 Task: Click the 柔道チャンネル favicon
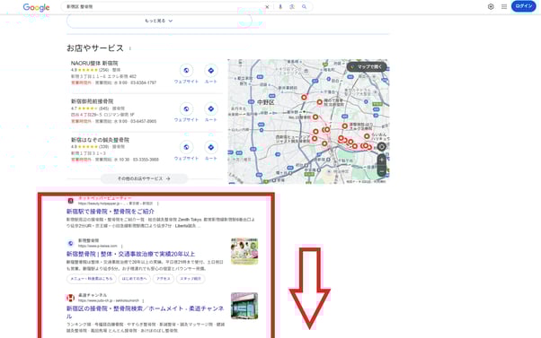tap(70, 298)
